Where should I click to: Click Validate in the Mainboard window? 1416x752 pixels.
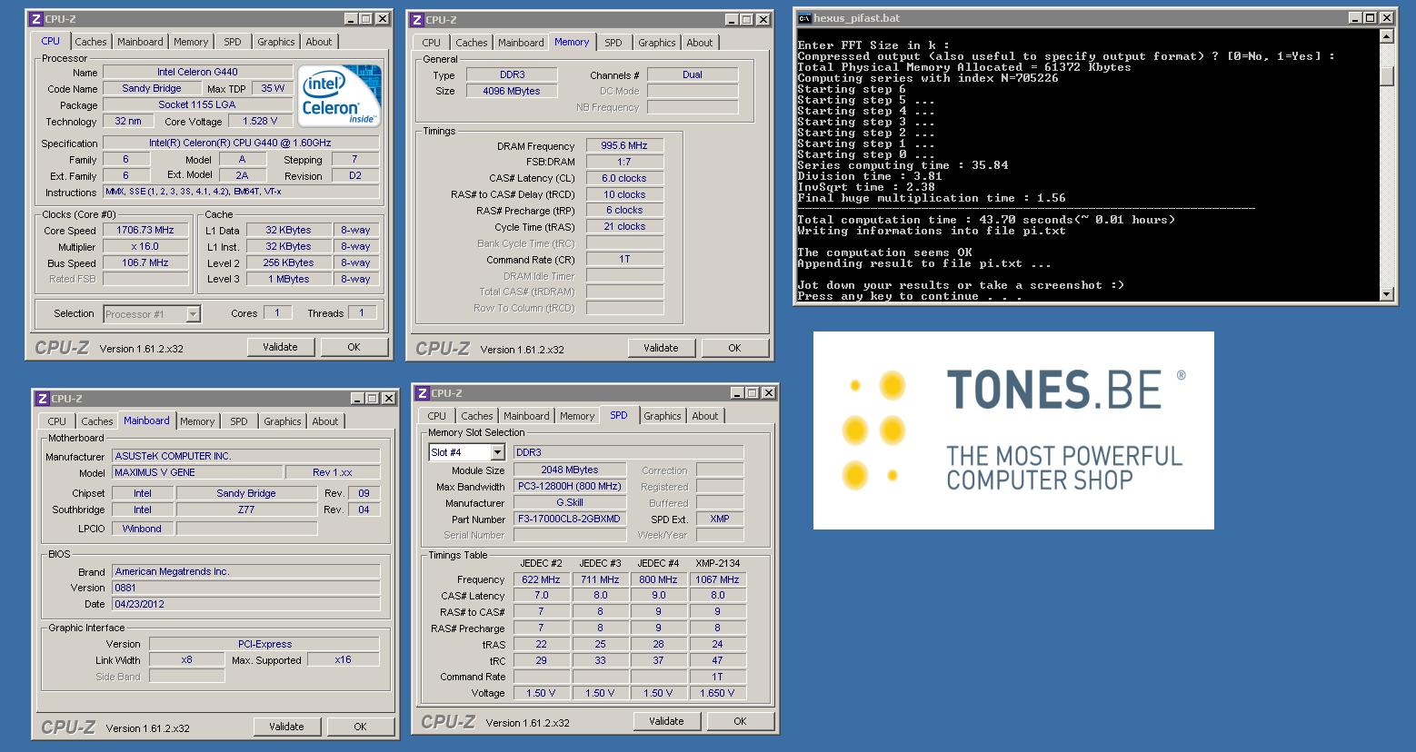pyautogui.click(x=287, y=727)
